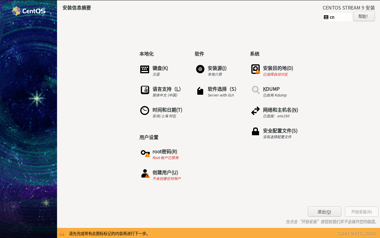The height and width of the screenshot is (238, 380).
Task: Open the 软件选择 (S) label
Action: (222, 89)
